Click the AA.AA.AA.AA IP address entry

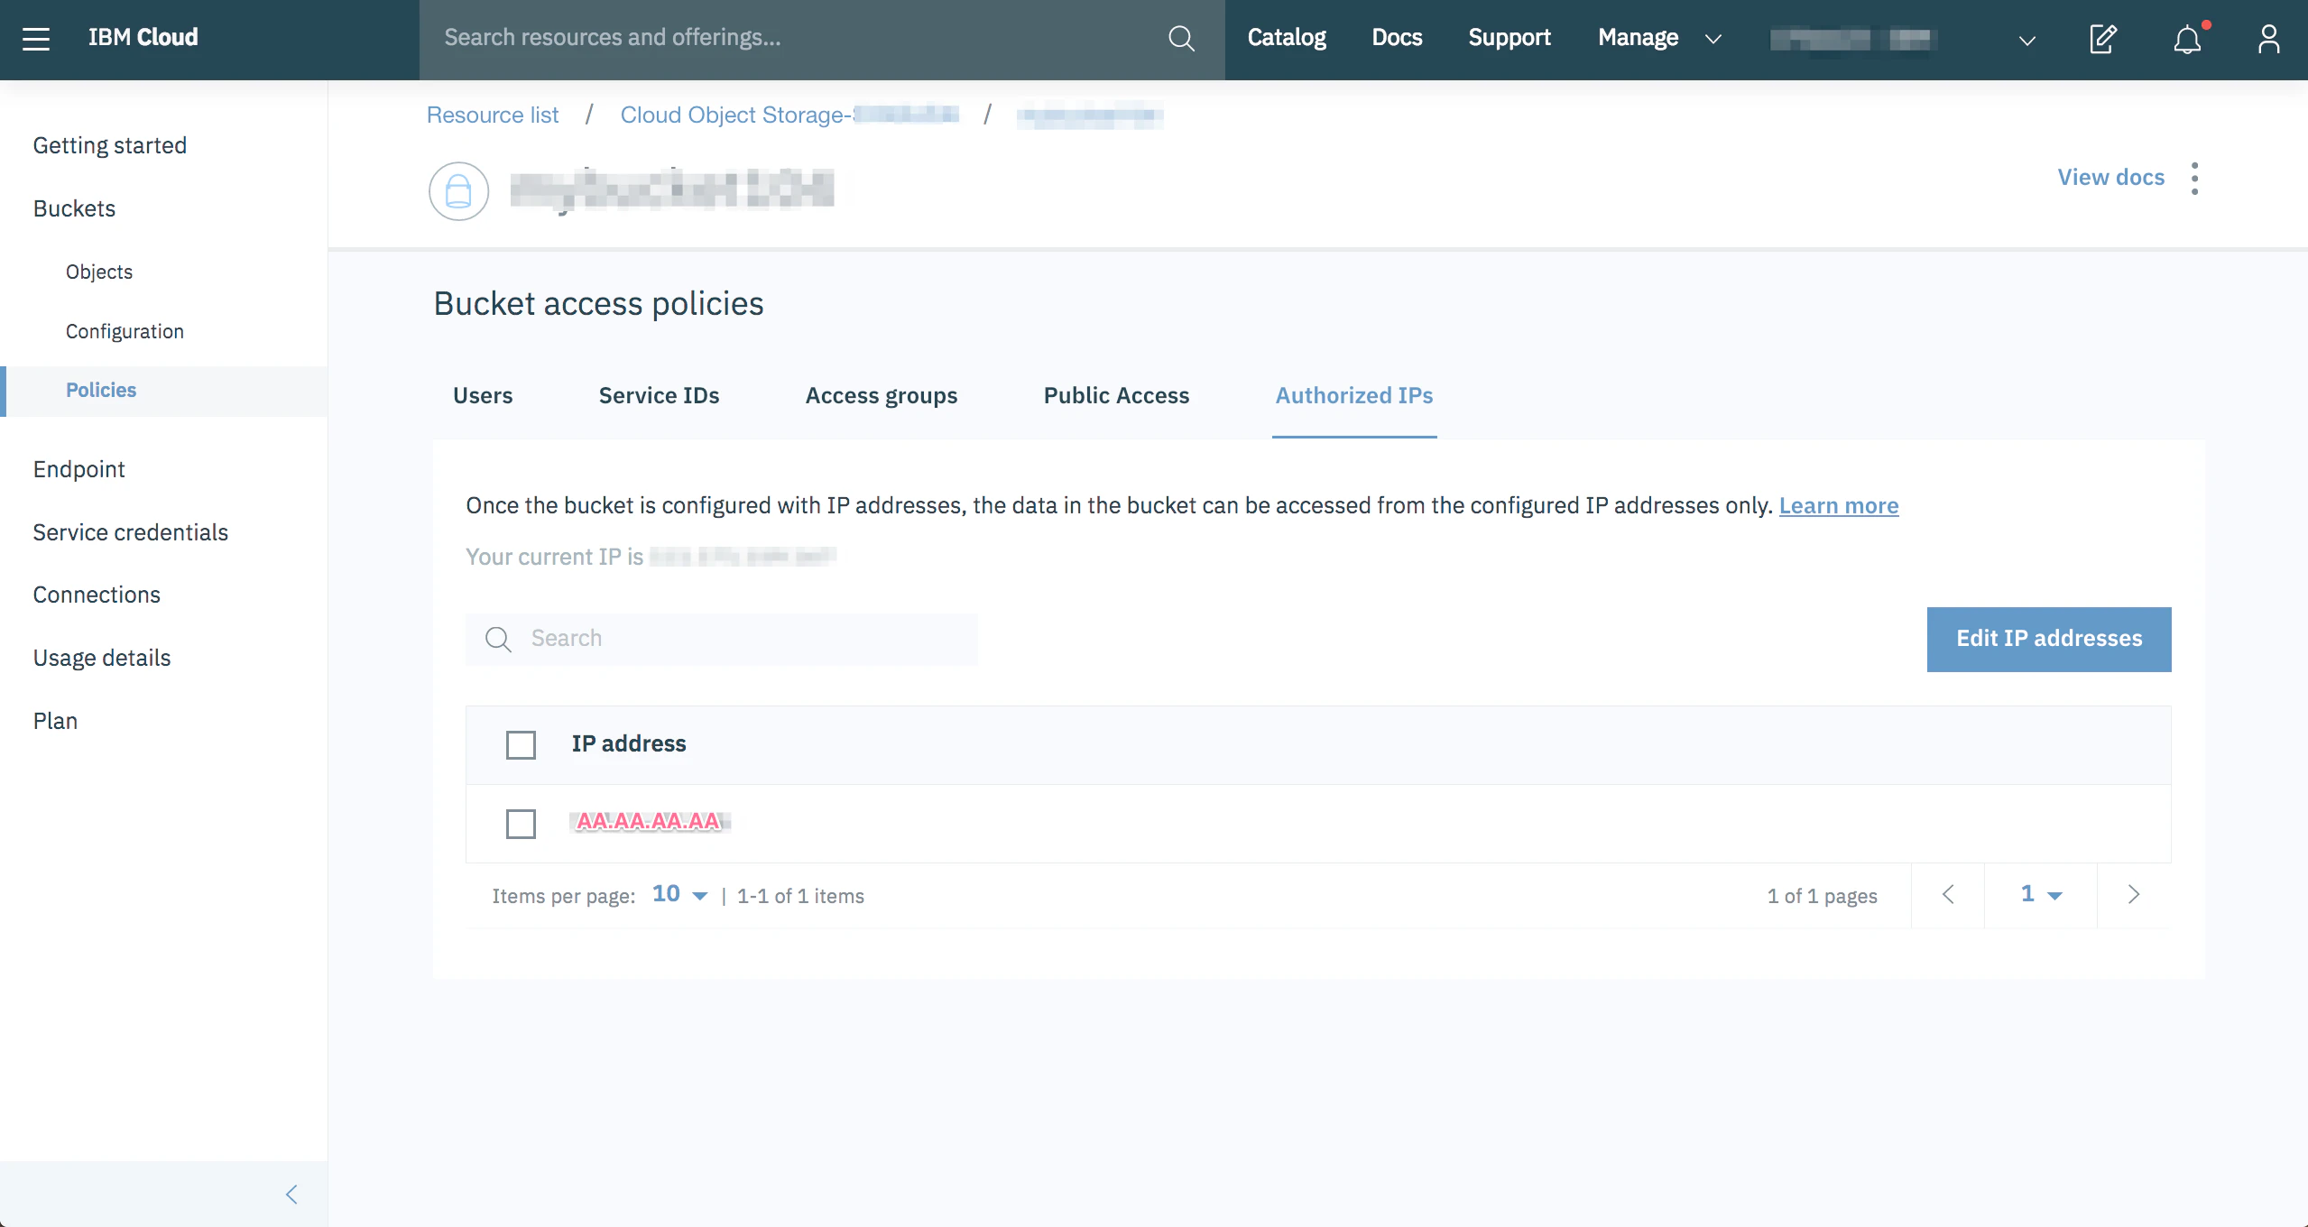(650, 821)
